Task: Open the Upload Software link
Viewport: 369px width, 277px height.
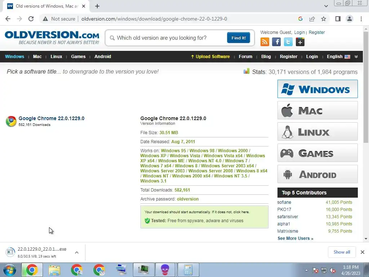Action: tap(210, 57)
